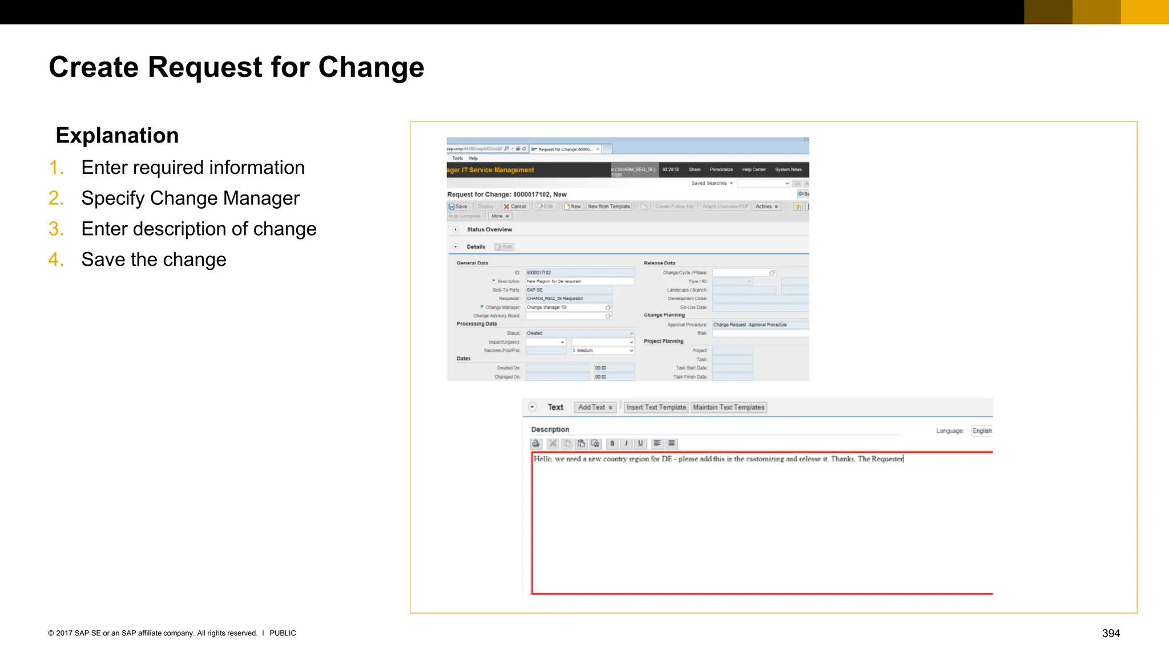Collapse the Details section
Image resolution: width=1169 pixels, height=657 pixels.
tap(455, 247)
